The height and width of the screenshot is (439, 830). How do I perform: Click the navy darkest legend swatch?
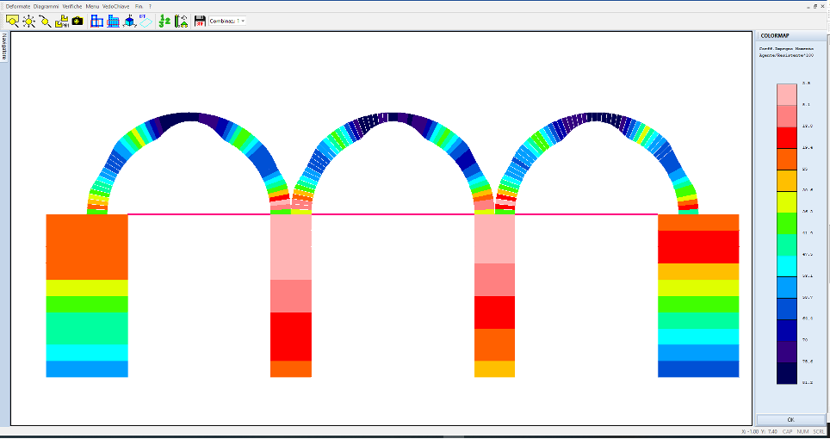point(787,373)
